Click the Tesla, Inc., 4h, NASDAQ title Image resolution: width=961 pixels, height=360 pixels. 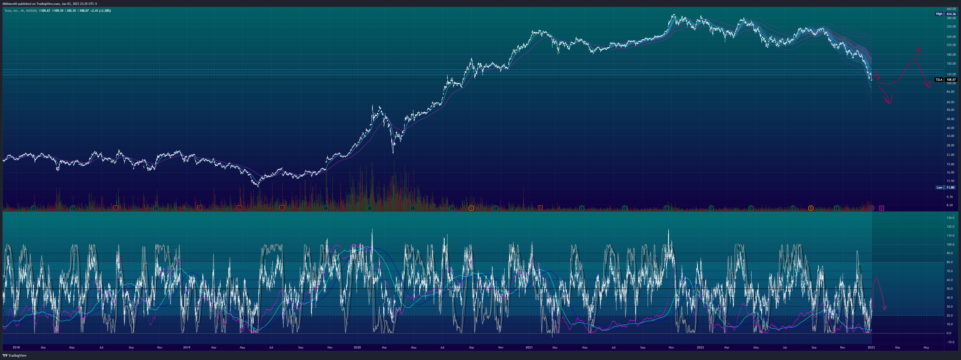click(20, 11)
